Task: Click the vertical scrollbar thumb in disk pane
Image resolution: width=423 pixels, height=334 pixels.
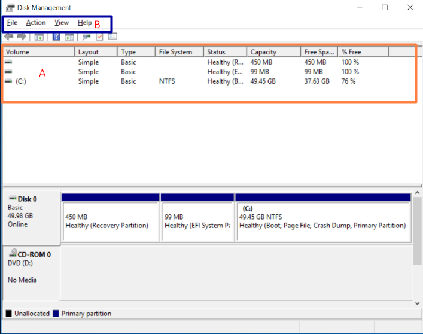Action: tap(418, 231)
